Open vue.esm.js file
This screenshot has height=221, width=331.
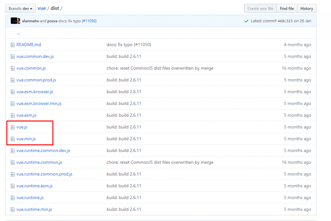tap(27, 115)
